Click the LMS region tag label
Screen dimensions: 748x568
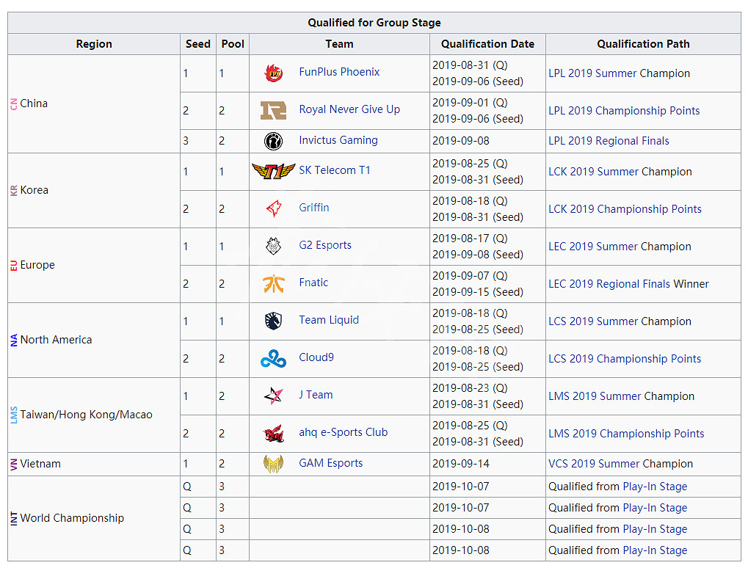pyautogui.click(x=14, y=415)
